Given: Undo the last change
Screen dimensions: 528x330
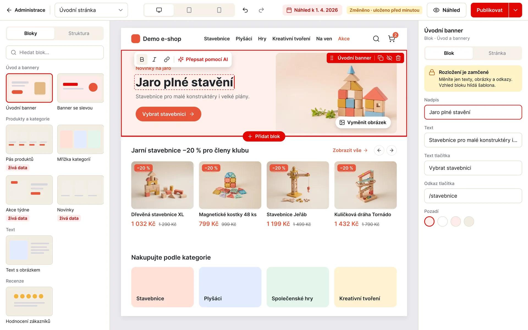Looking at the screenshot, I should tap(245, 10).
